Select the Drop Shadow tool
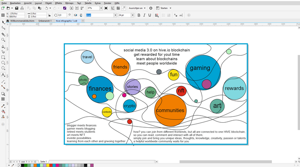The width and height of the screenshot is (300, 167). click(3, 93)
